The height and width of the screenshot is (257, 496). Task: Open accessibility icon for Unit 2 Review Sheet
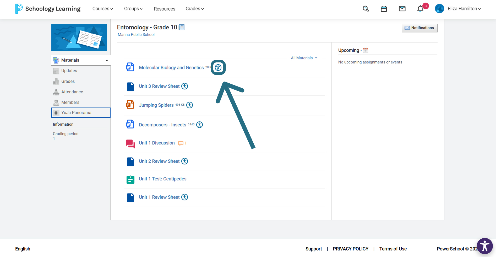(x=185, y=161)
